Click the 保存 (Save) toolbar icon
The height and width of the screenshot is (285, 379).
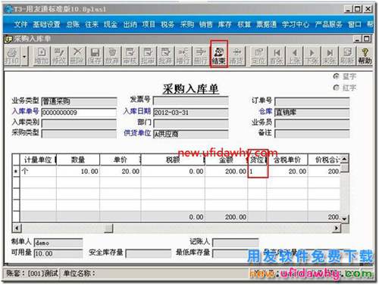point(95,56)
